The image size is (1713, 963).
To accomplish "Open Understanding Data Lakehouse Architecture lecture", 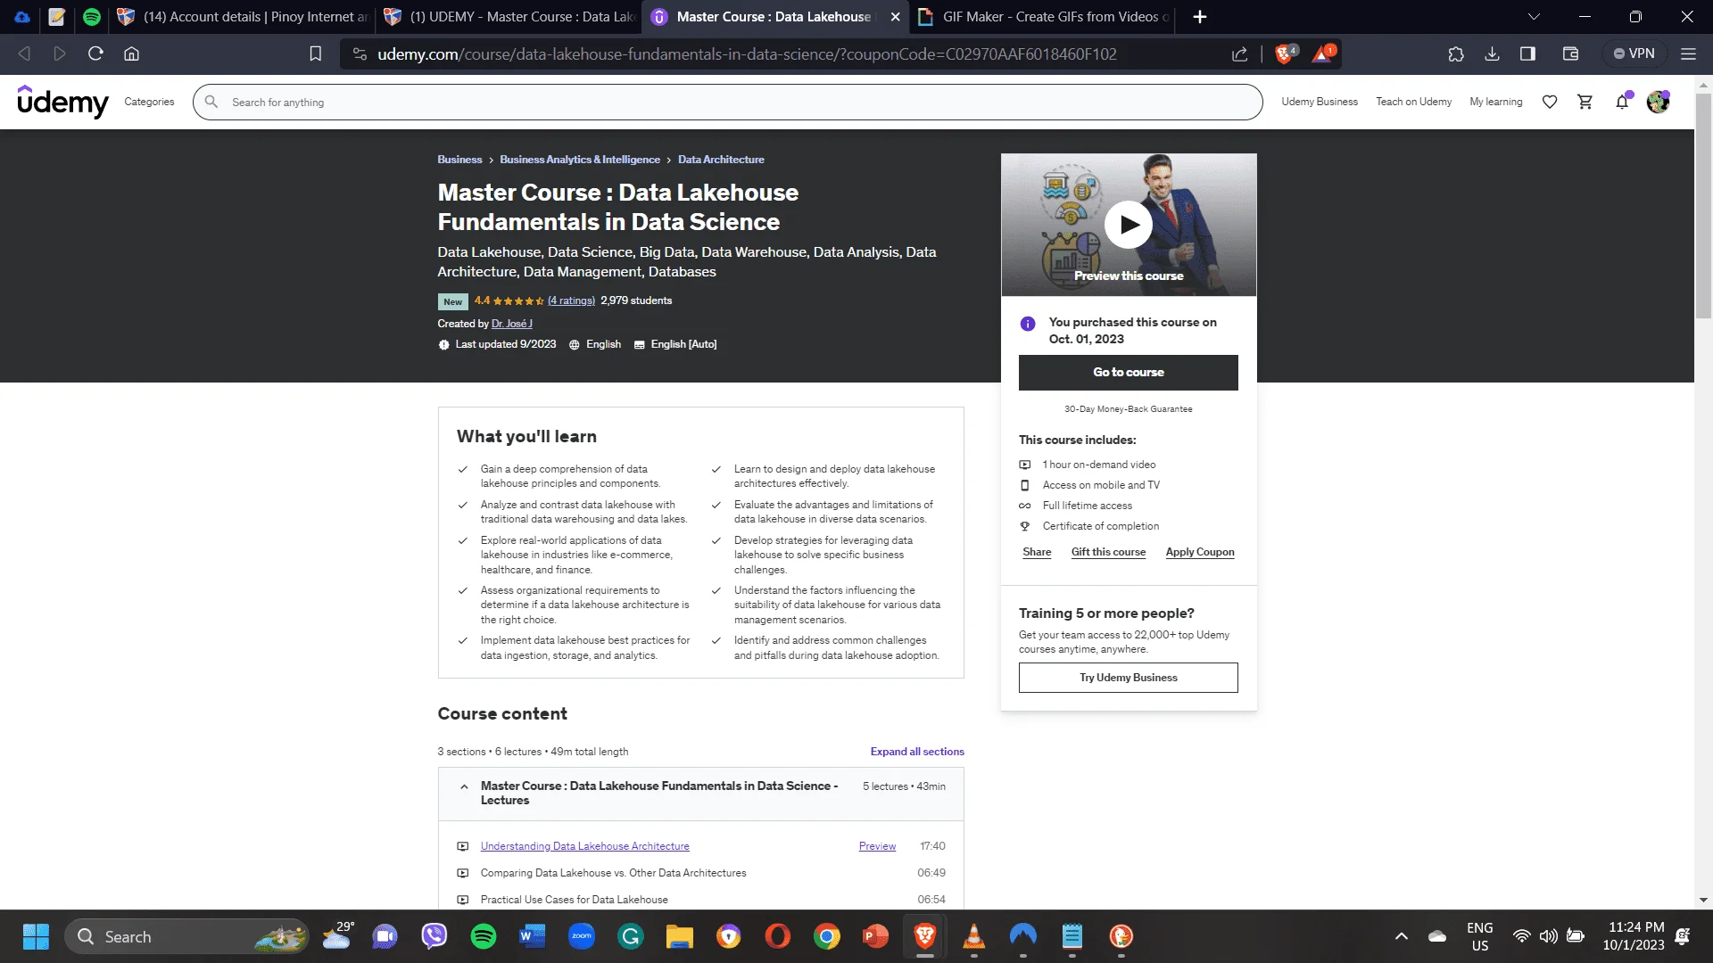I will pos(584,846).
